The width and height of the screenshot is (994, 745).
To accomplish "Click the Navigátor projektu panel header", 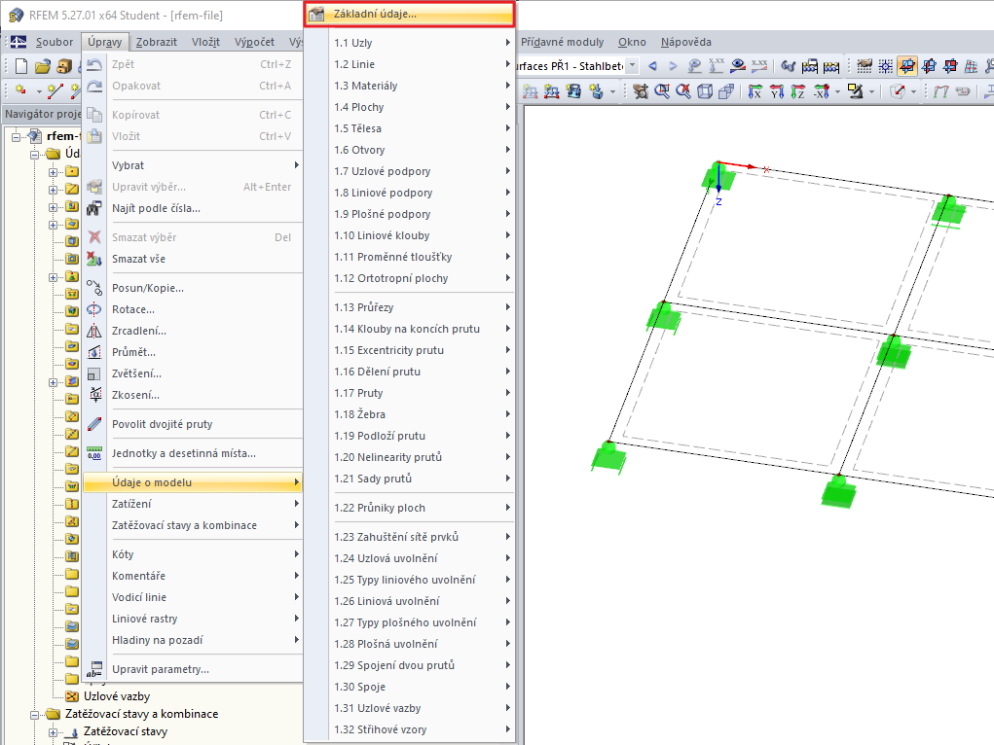I will click(42, 114).
